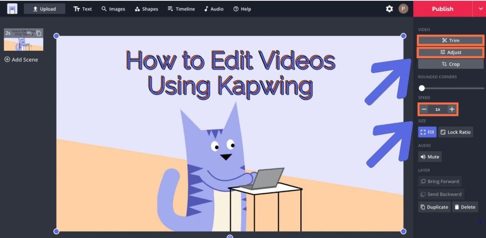Click Bring Forward layer button
The width and height of the screenshot is (486, 238).
point(440,181)
